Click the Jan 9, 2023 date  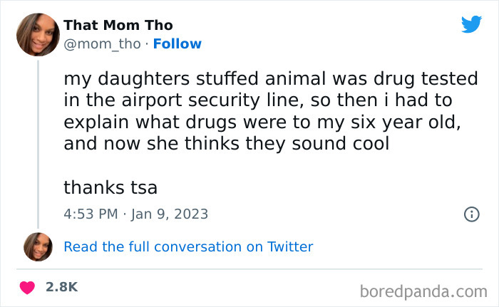173,214
